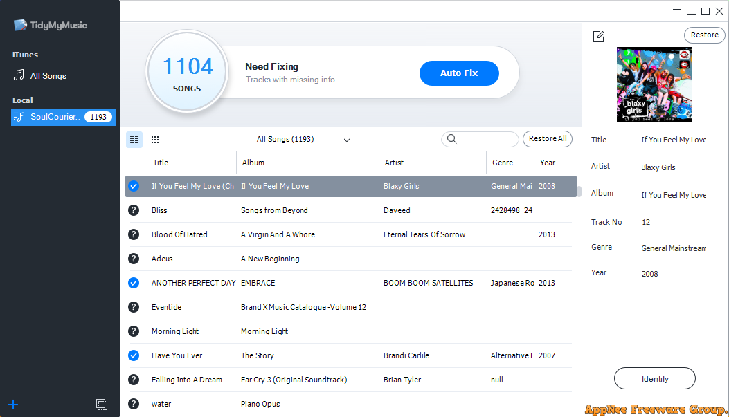
Task: Click the search magnifier icon
Action: tap(452, 139)
